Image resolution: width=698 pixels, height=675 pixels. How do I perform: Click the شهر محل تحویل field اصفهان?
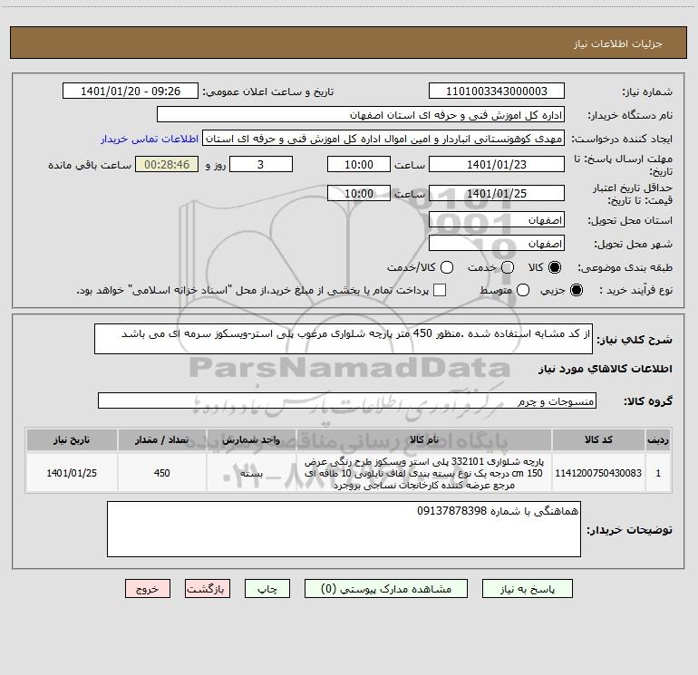coord(497,244)
